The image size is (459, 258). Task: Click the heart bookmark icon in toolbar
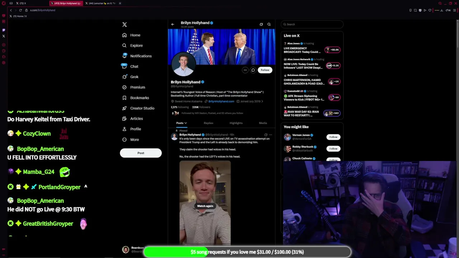pyautogui.click(x=430, y=10)
